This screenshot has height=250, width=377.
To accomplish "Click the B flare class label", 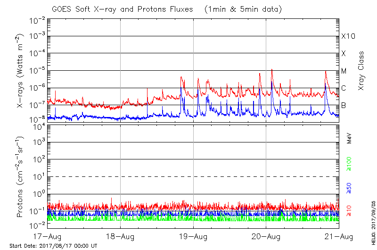I will [344, 105].
